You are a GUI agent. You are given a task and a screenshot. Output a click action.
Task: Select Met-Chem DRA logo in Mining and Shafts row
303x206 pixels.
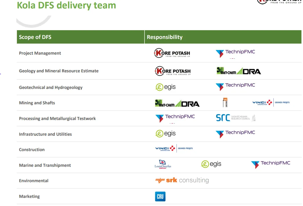(x=177, y=103)
